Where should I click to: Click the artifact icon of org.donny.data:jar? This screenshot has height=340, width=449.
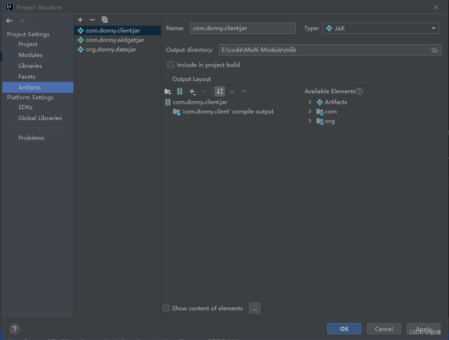81,49
